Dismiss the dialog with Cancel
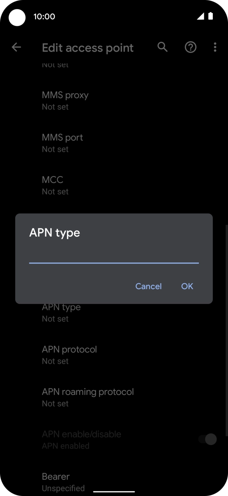The image size is (228, 496). [x=148, y=286]
